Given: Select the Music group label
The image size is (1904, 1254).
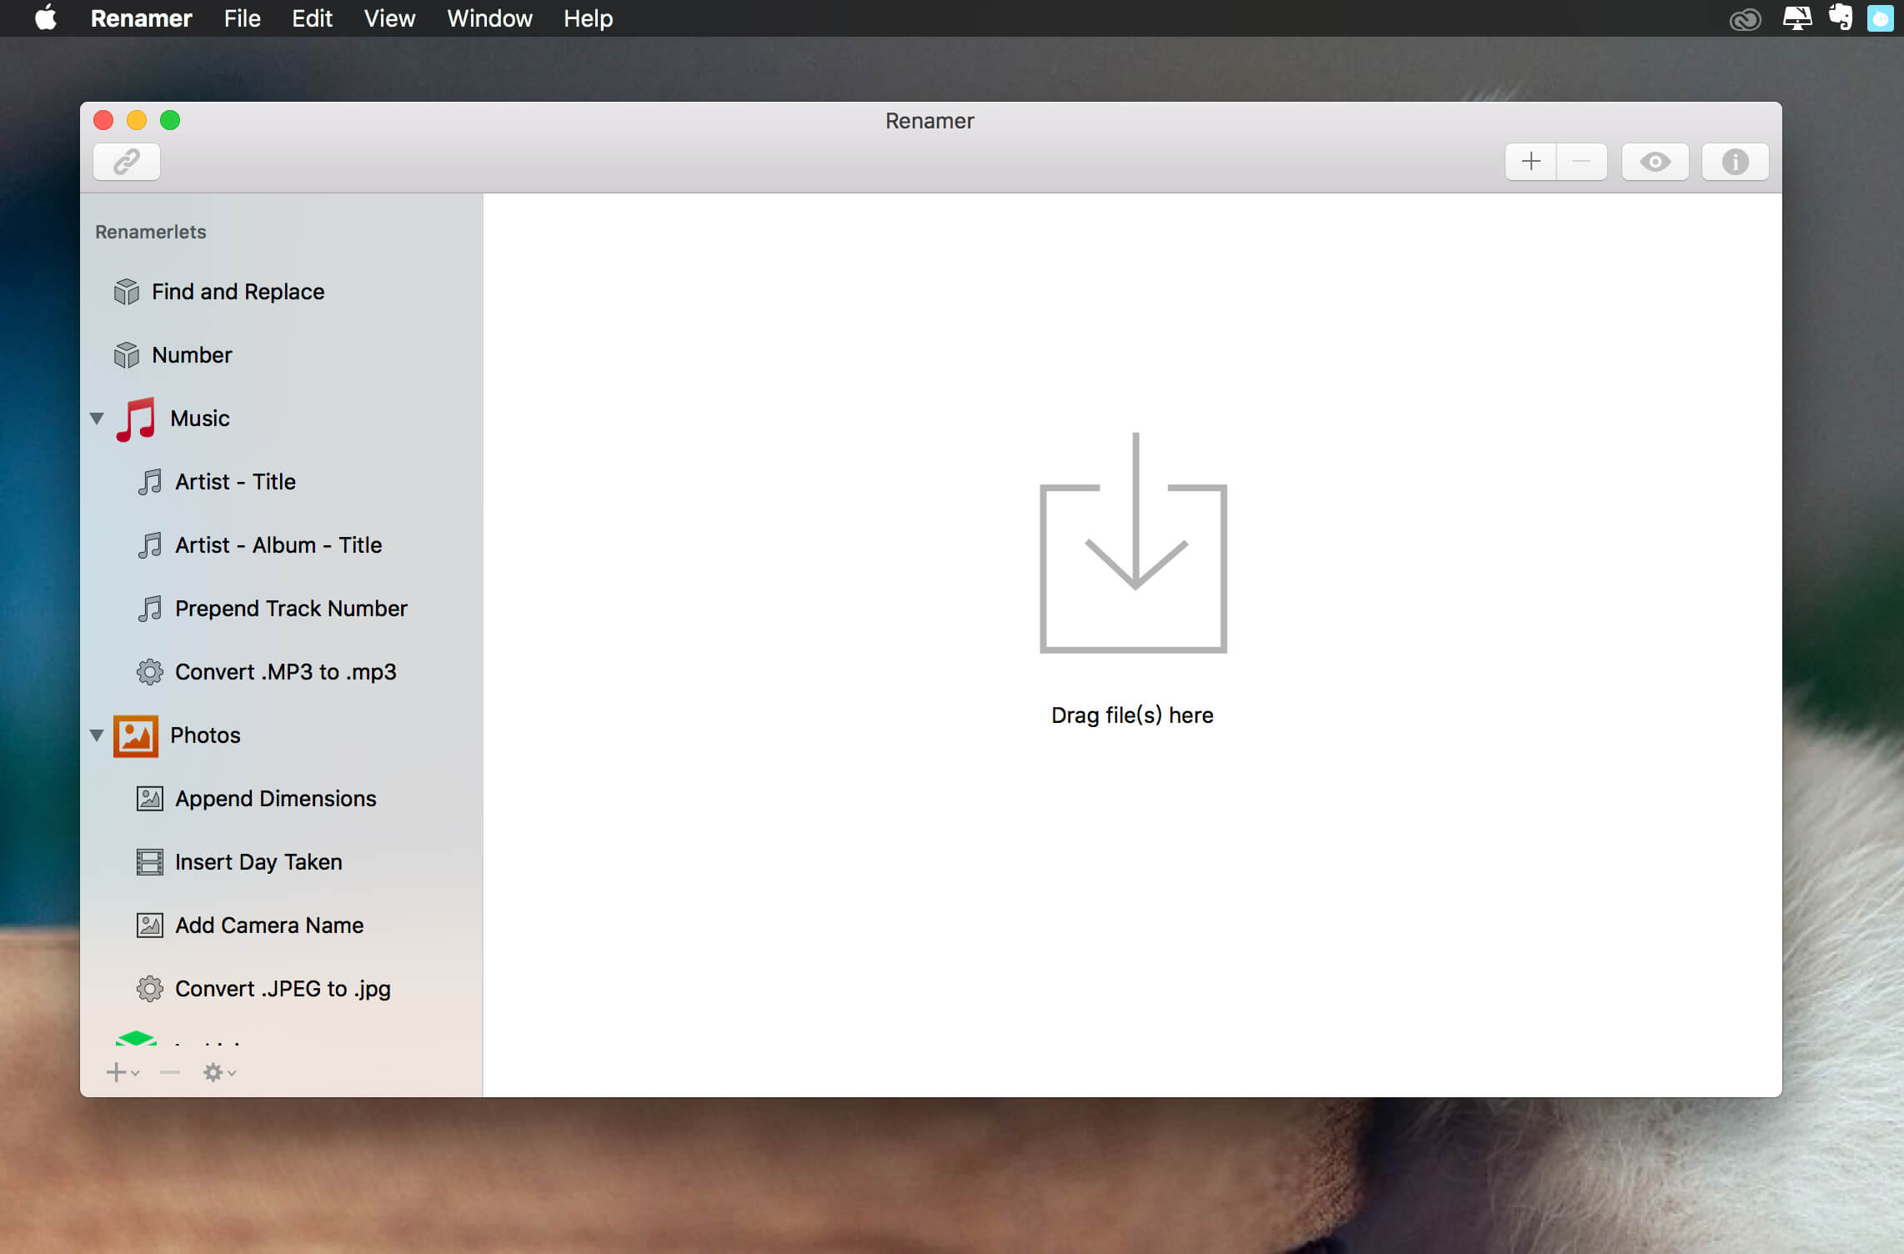Looking at the screenshot, I should click(199, 419).
